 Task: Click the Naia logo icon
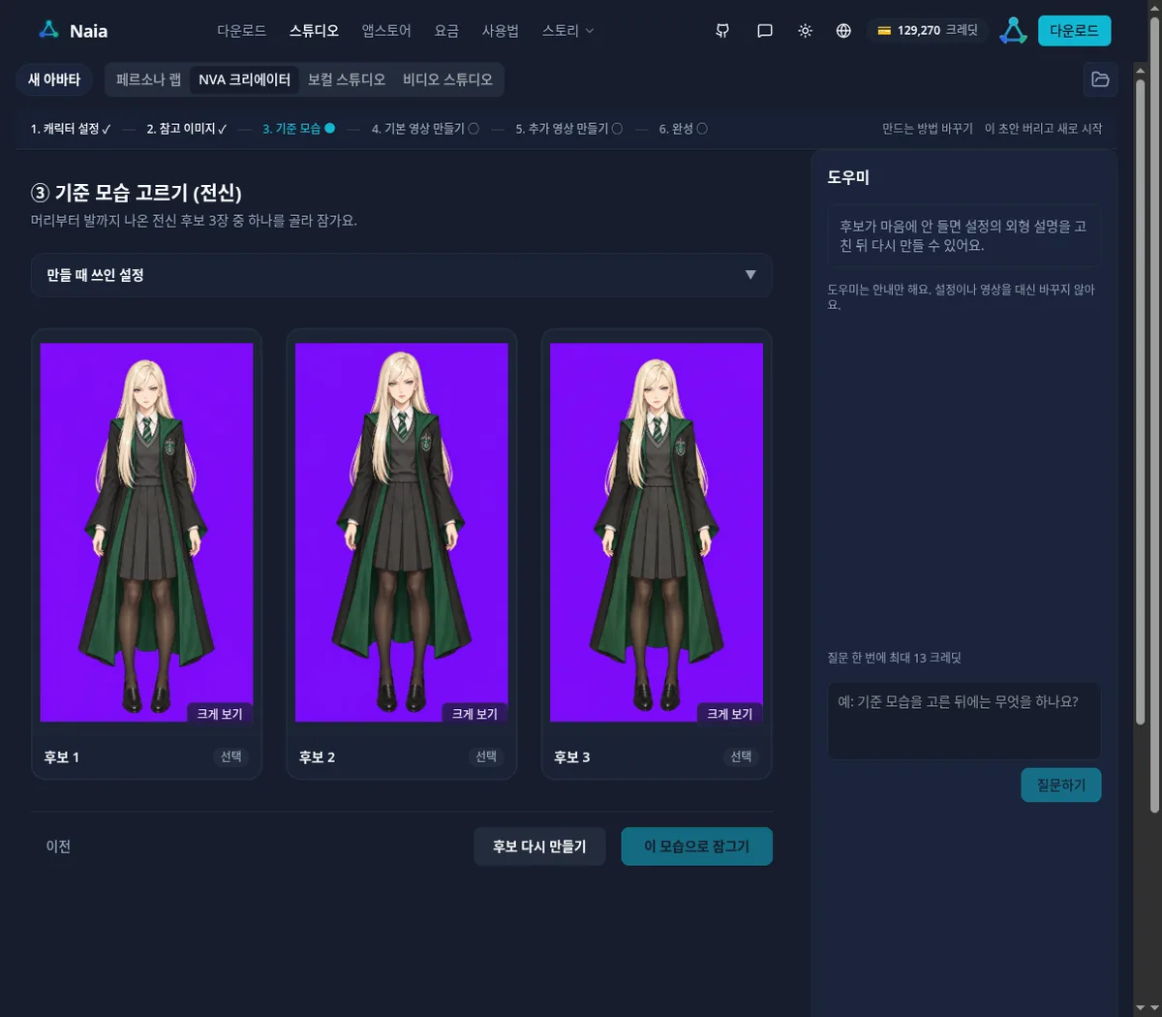pos(48,30)
